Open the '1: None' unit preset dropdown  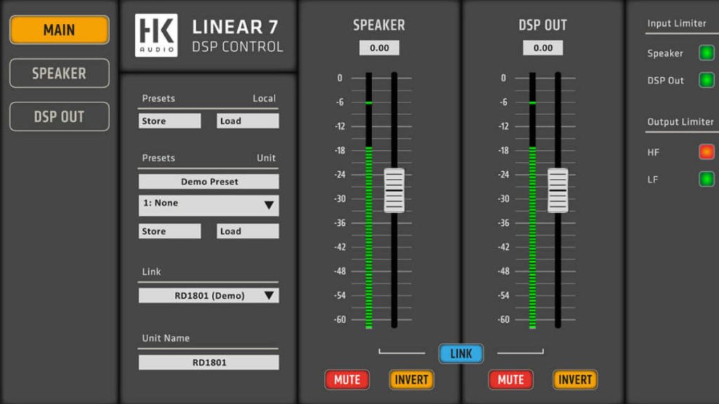(209, 206)
